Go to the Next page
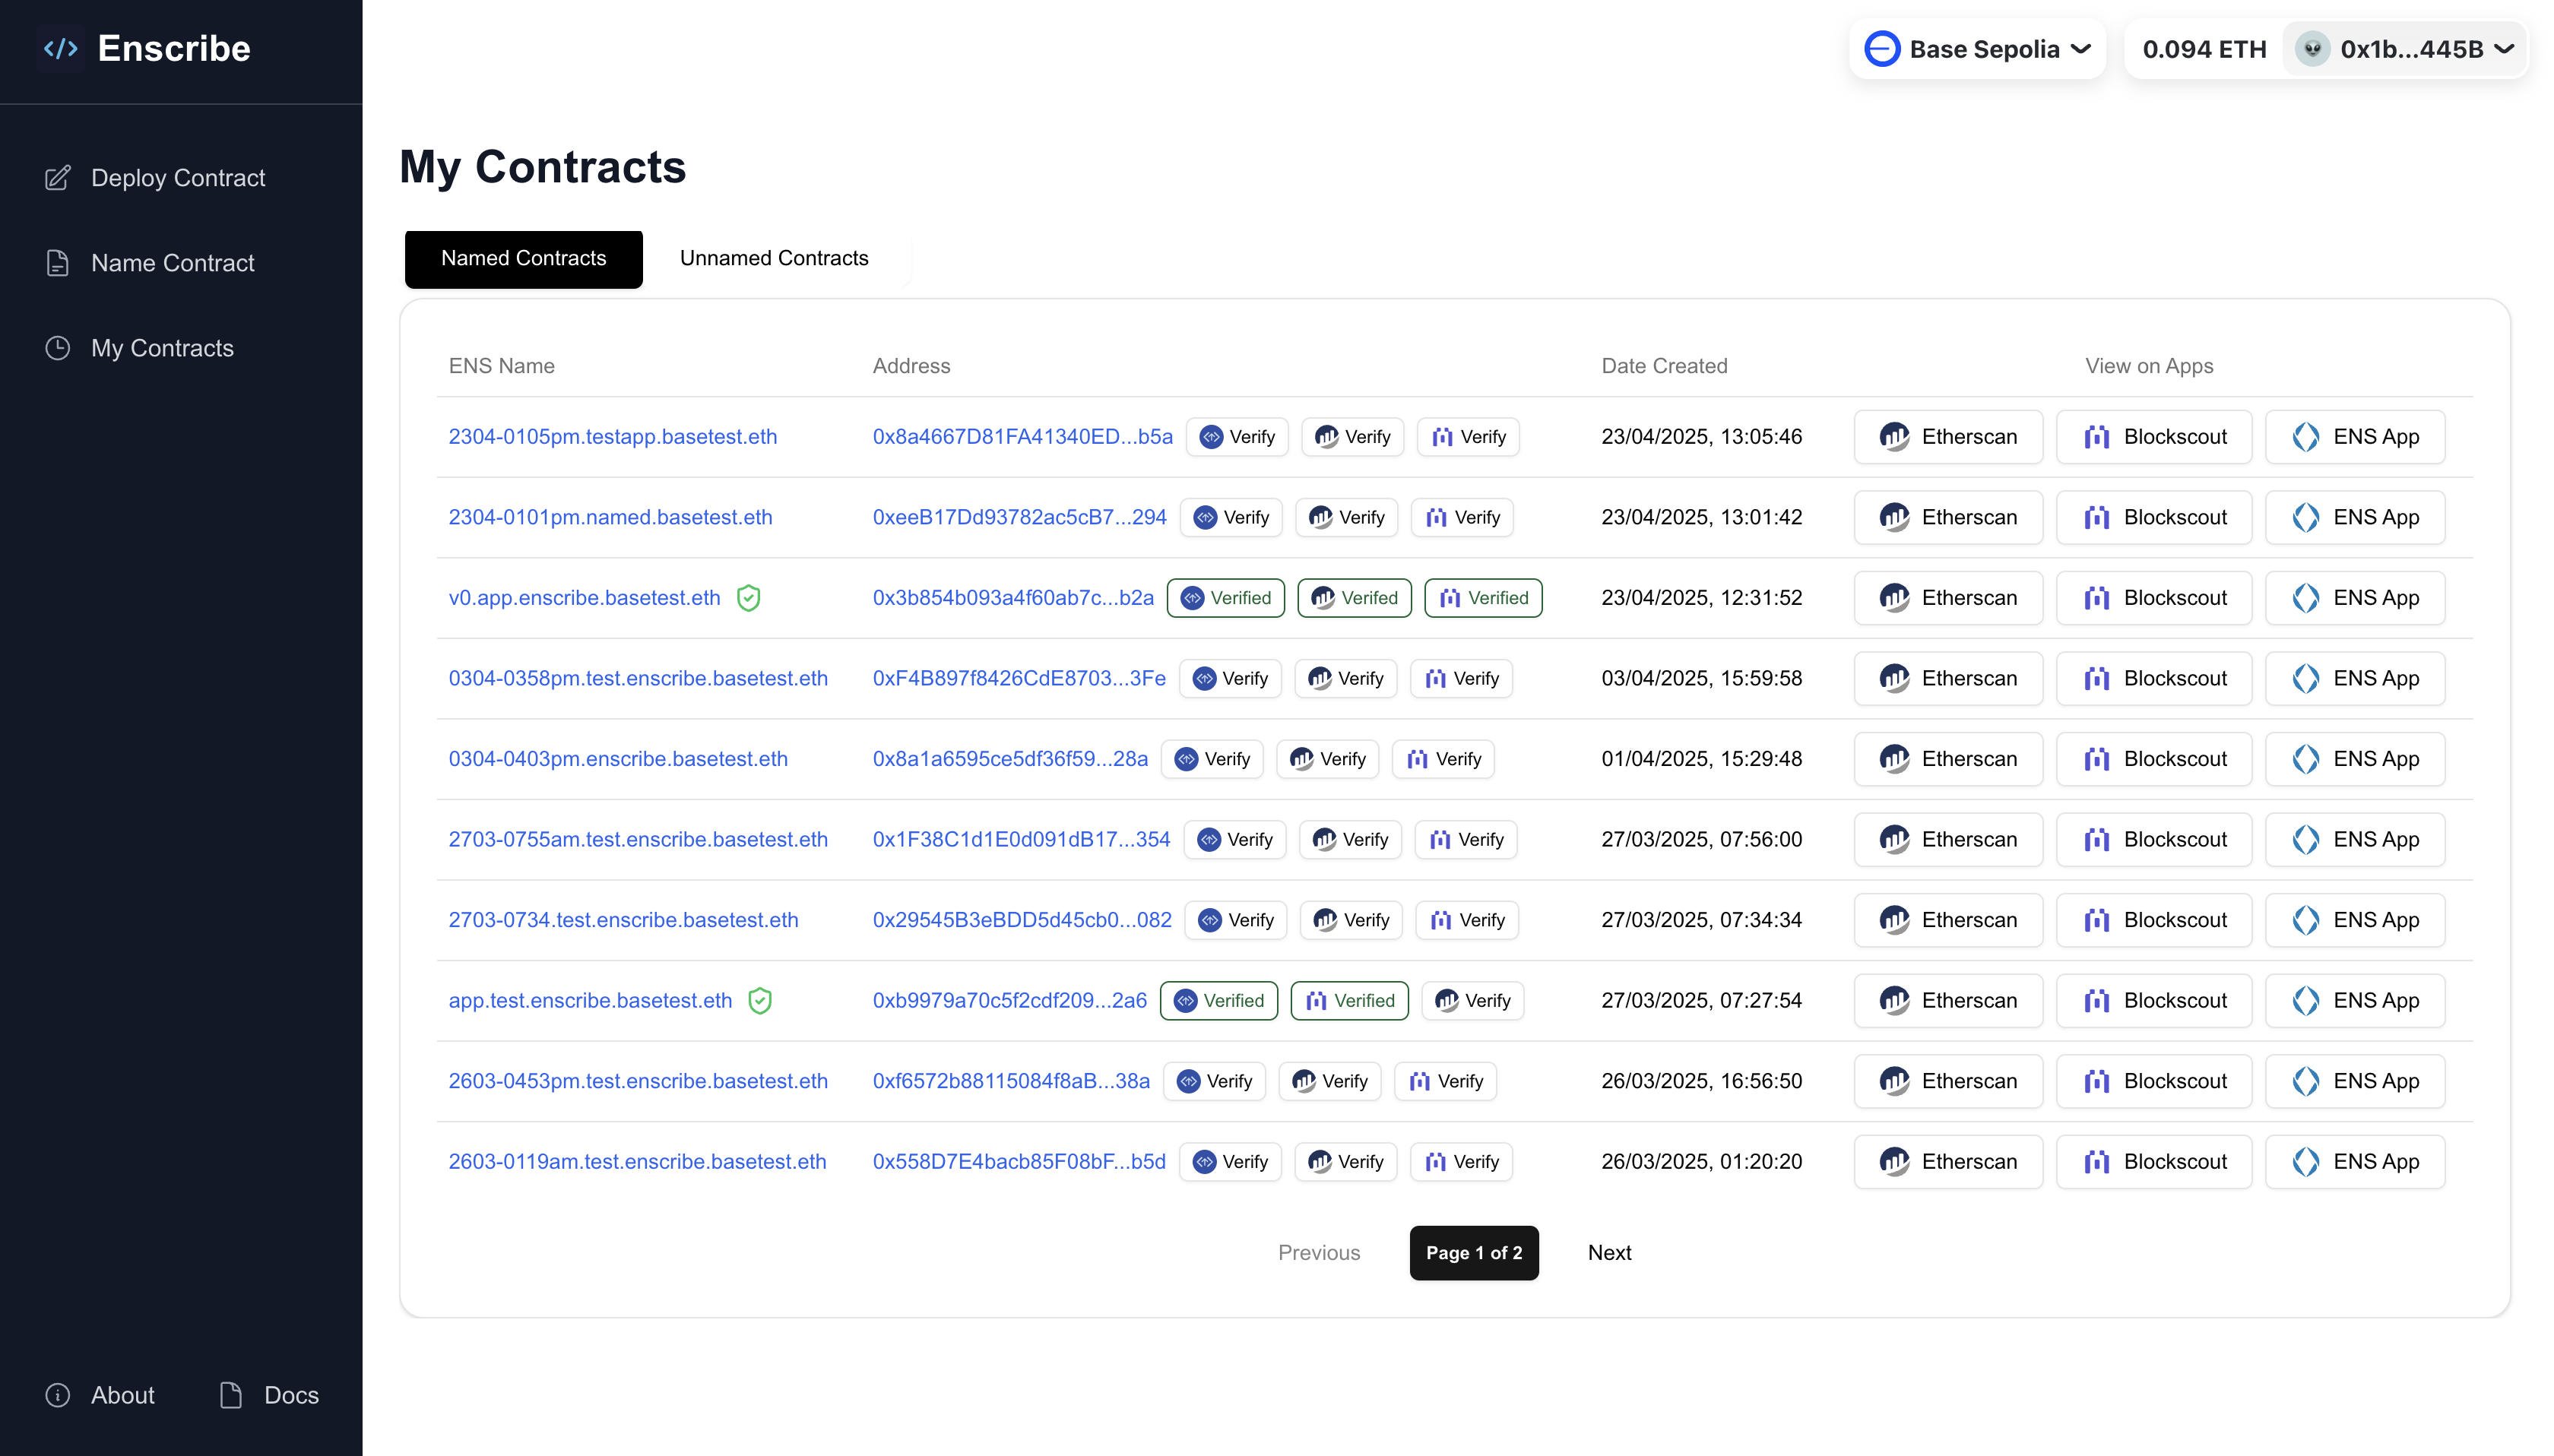The height and width of the screenshot is (1456, 2554). click(1609, 1253)
